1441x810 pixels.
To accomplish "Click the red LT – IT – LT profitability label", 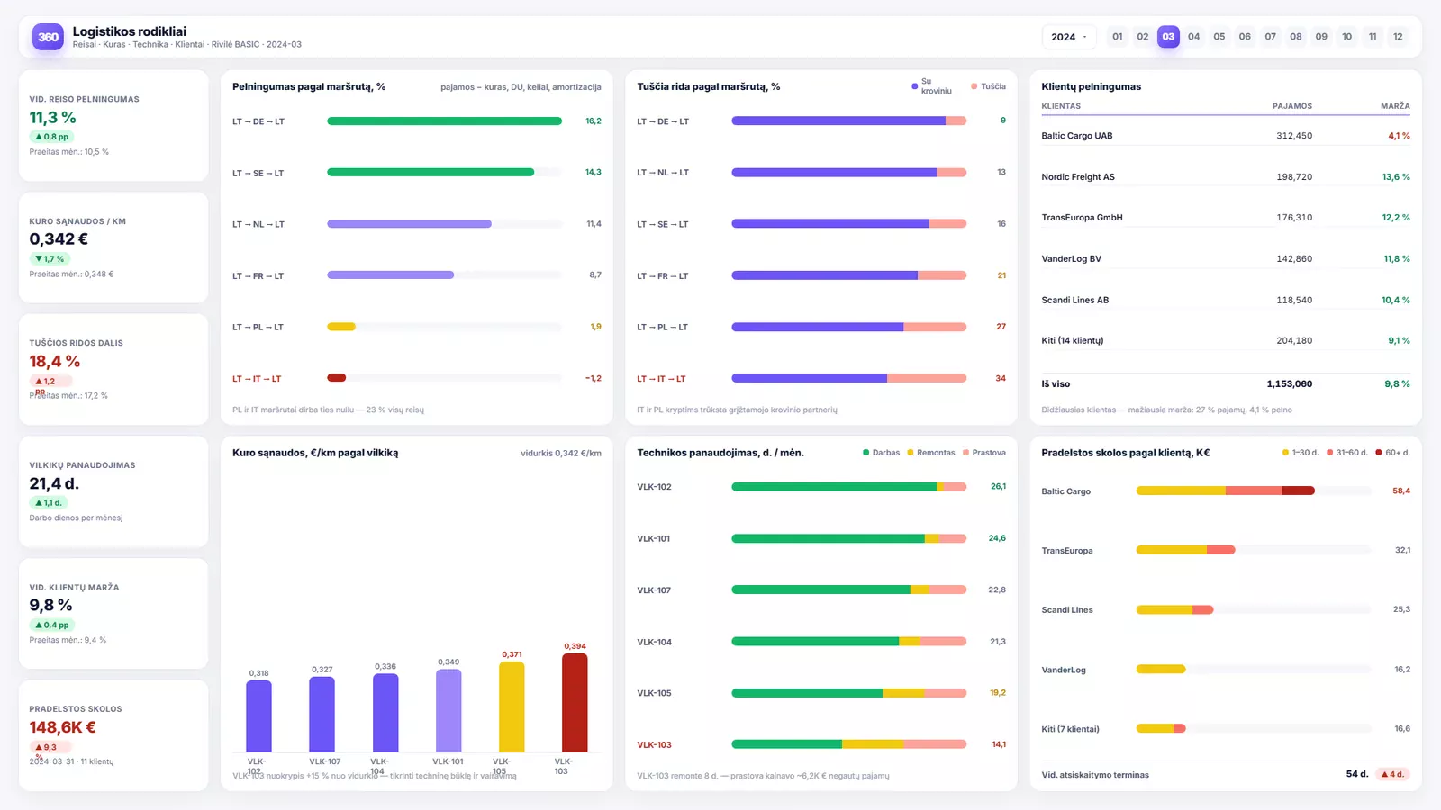I will click(257, 379).
